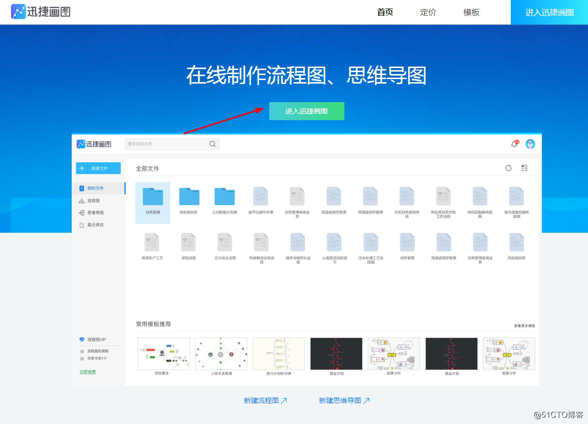The height and width of the screenshot is (424, 588).
Task: Click the 新建思维导图 link
Action: [344, 400]
